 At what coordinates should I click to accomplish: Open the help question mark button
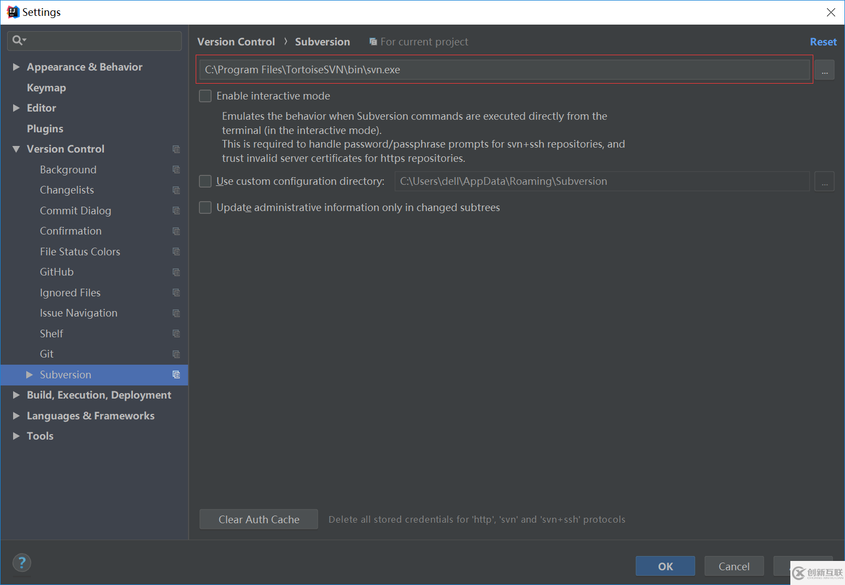click(22, 563)
